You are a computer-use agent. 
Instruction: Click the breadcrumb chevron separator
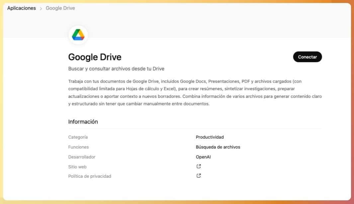click(x=41, y=8)
